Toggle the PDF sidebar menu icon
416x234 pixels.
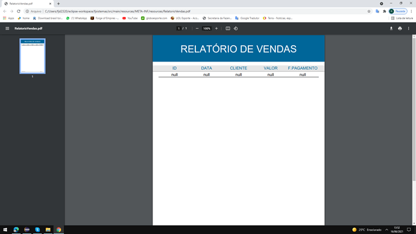[x=7, y=28]
